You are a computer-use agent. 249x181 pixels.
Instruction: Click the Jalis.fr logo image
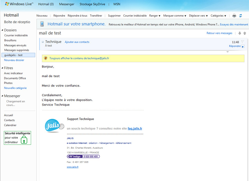(55, 126)
